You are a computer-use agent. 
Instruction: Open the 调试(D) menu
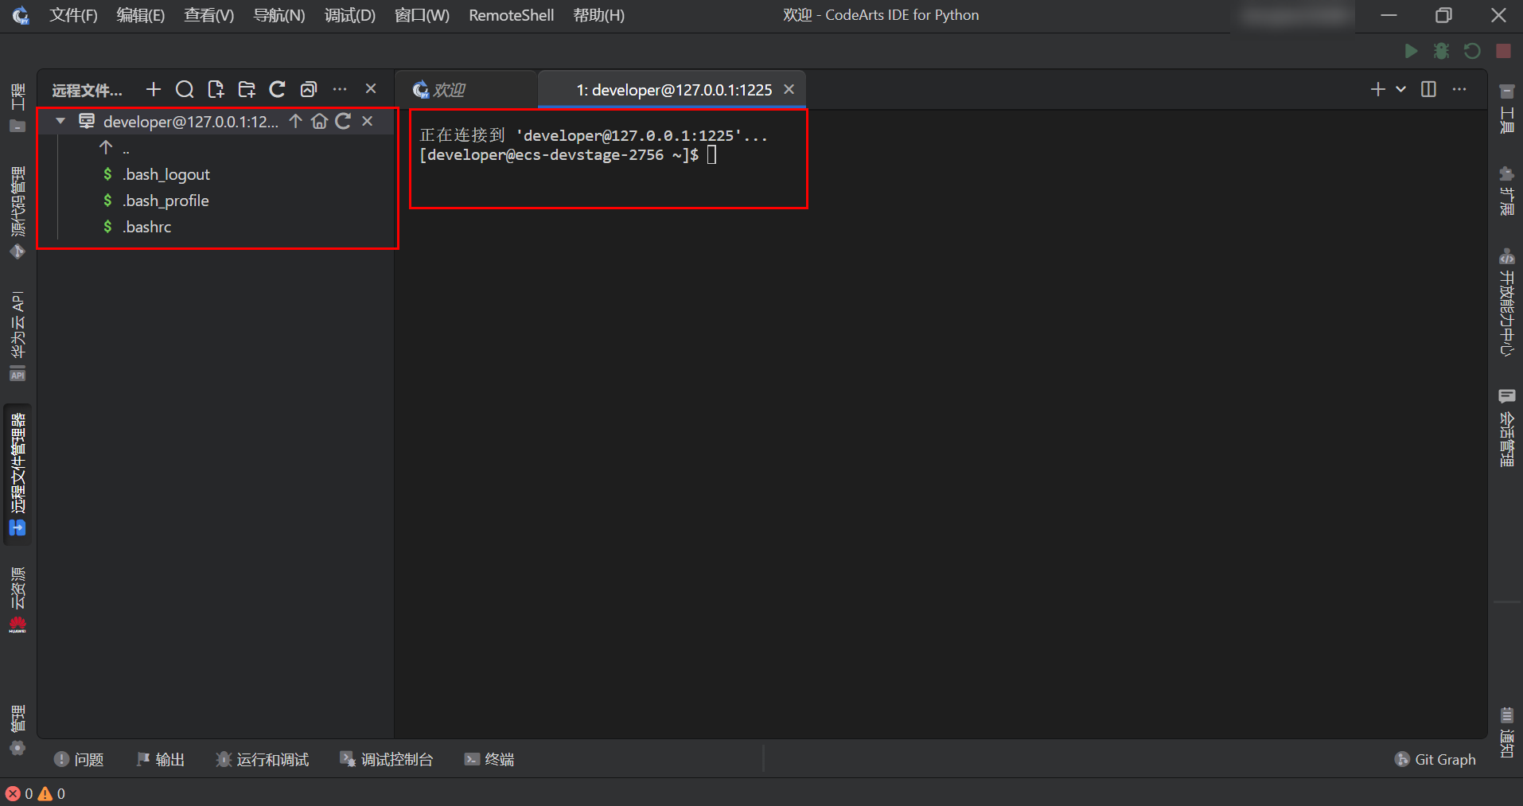pos(350,15)
